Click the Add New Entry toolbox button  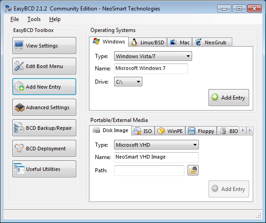tap(44, 87)
